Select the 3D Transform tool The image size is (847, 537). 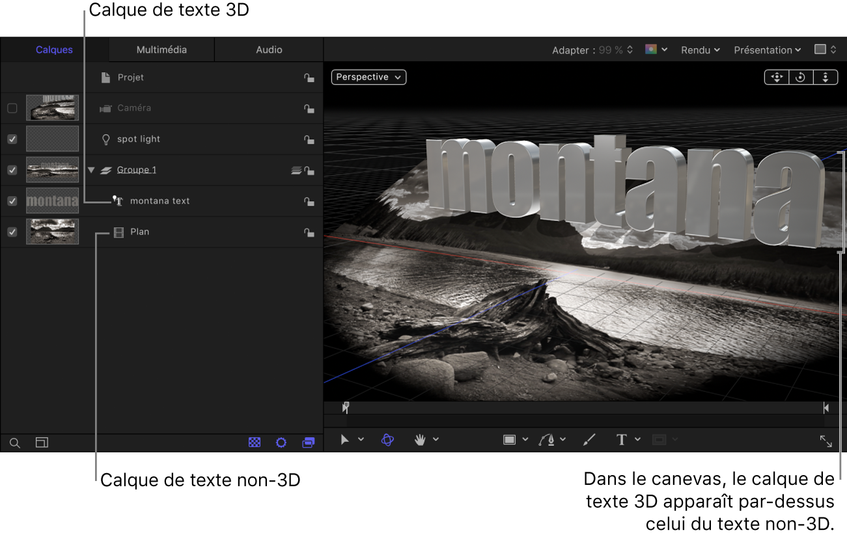tap(387, 439)
